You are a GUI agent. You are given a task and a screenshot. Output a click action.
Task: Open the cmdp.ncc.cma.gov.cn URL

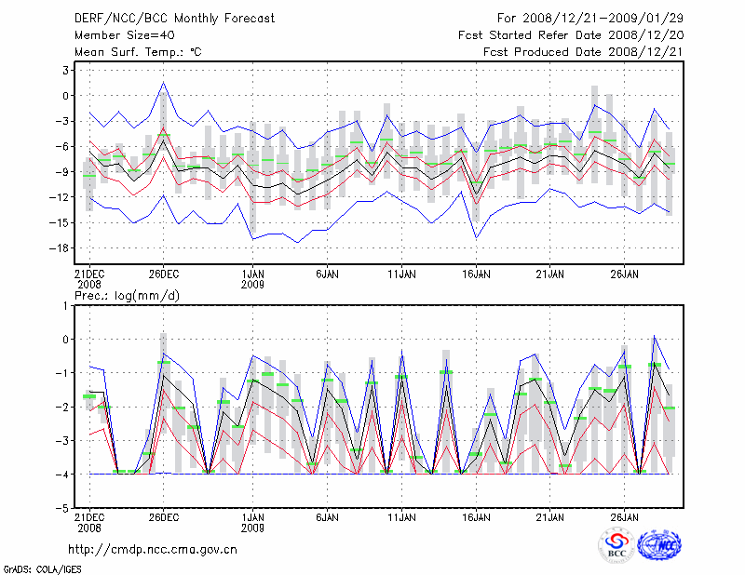[153, 549]
